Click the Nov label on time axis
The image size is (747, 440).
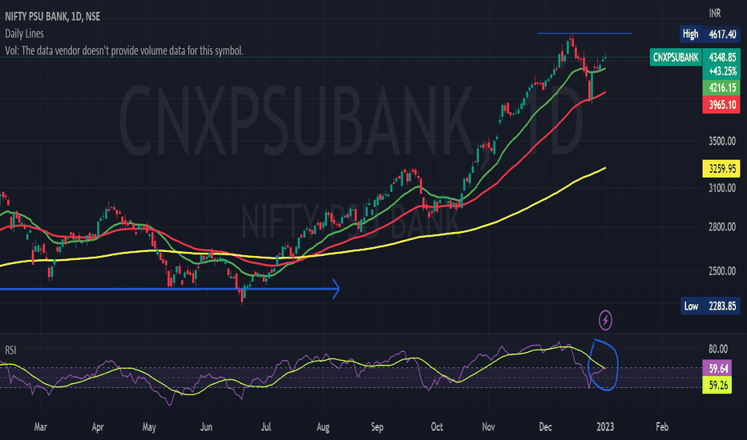pyautogui.click(x=488, y=427)
